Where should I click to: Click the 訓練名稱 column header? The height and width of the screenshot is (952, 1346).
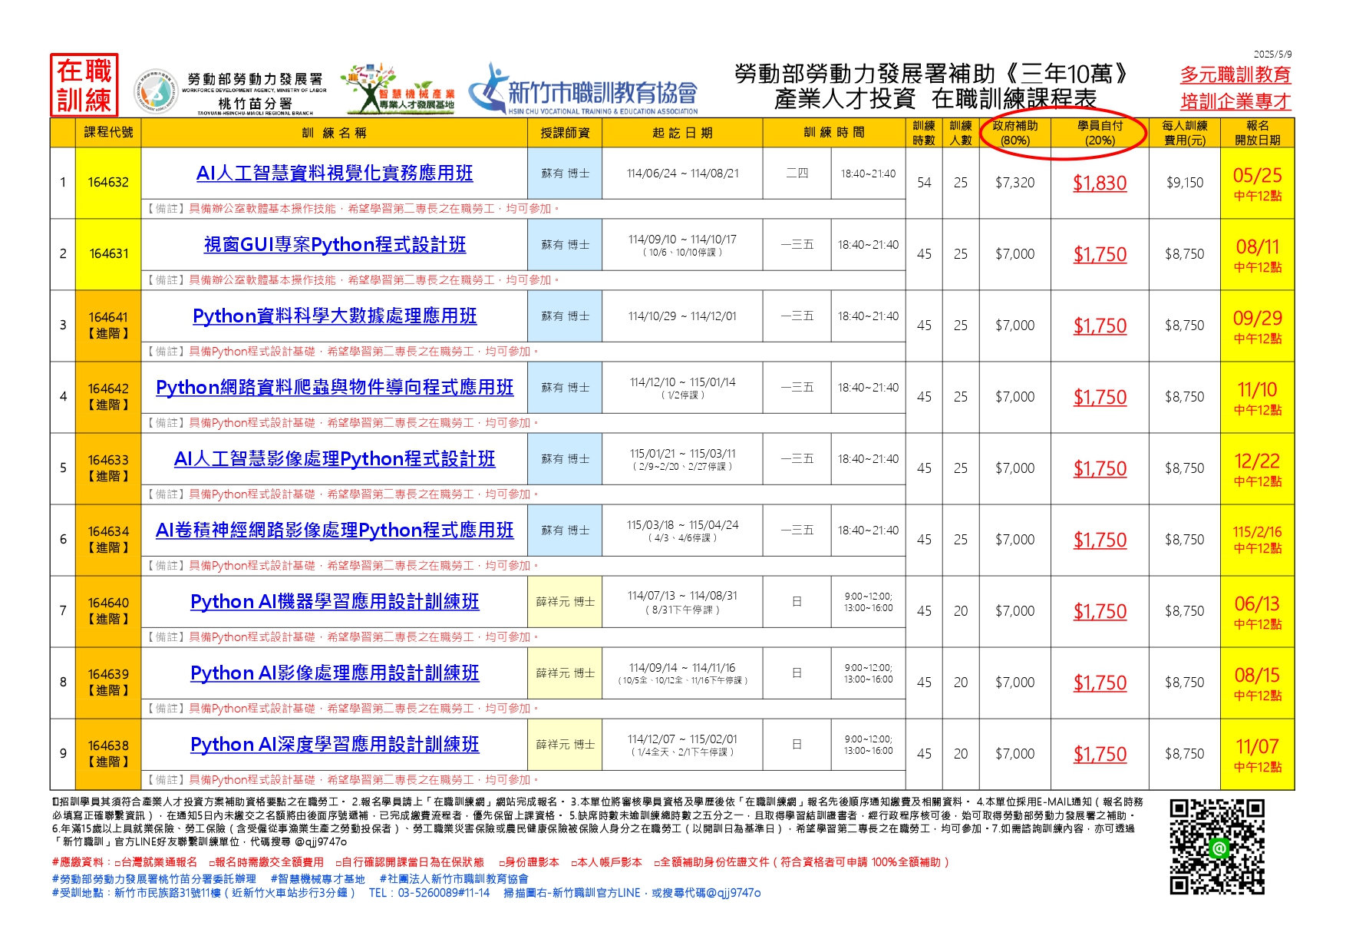pos(335,133)
